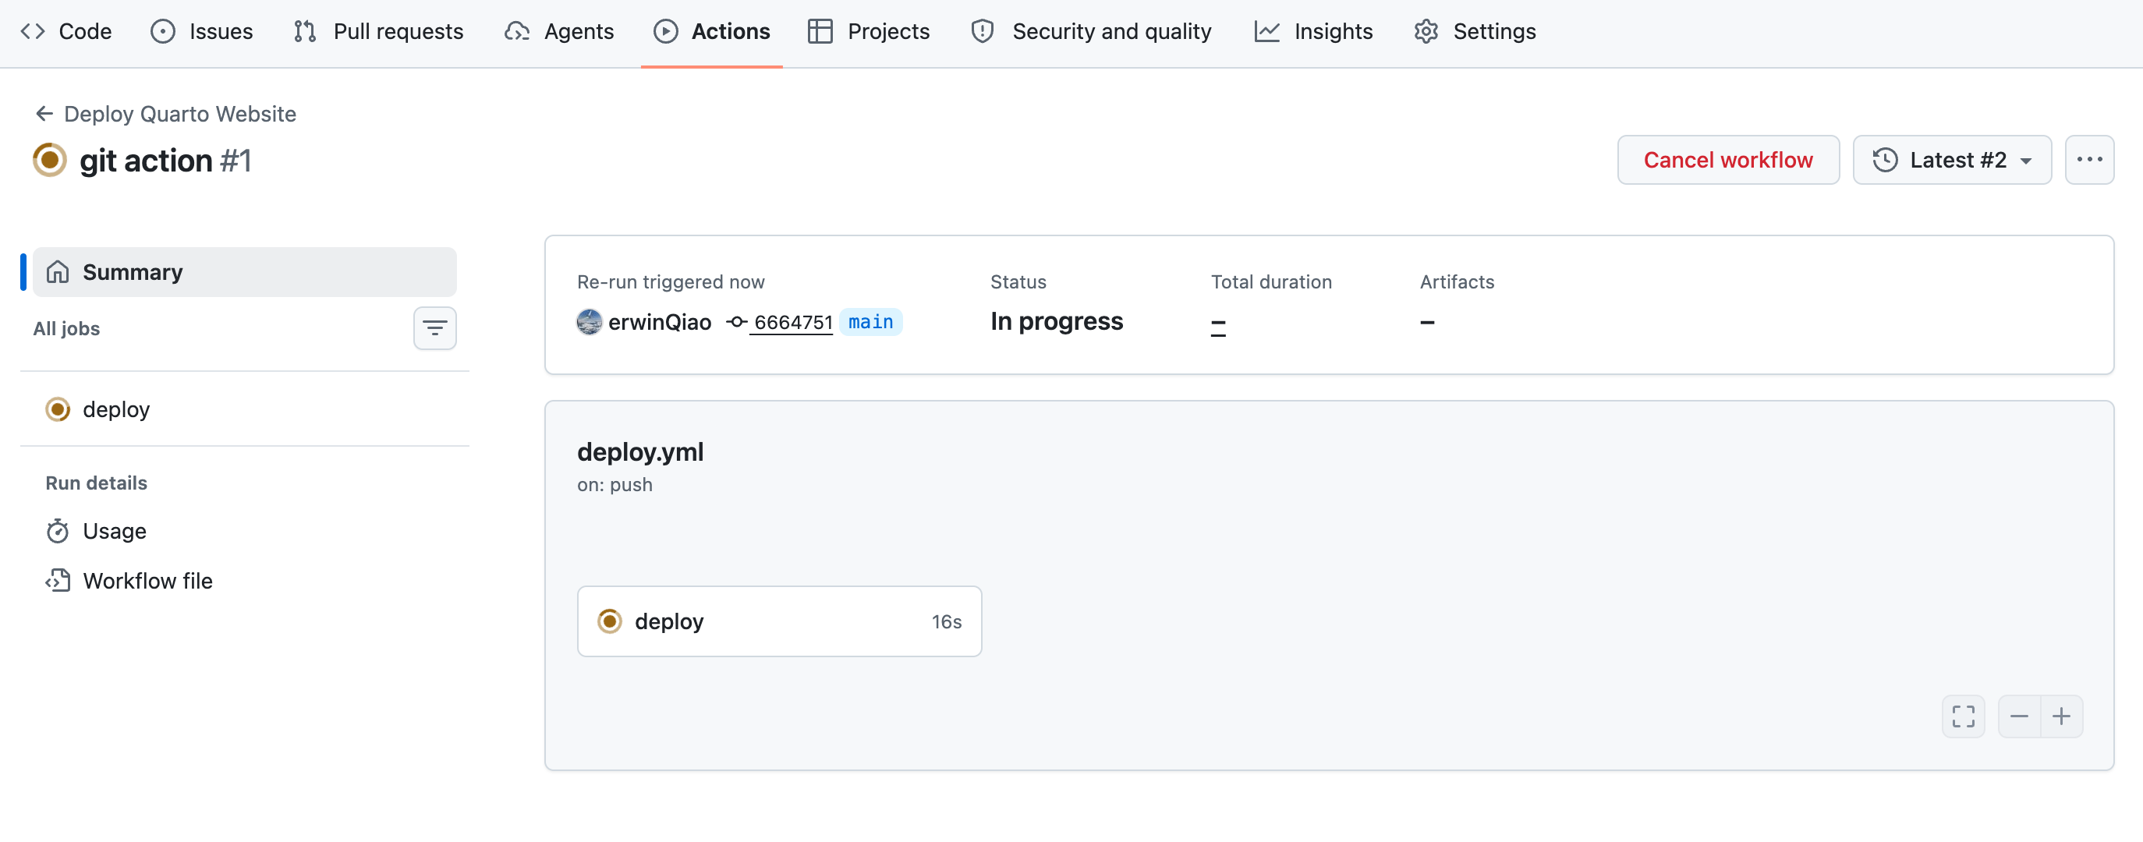
Task: Go to Pull requests tab
Action: coord(378,32)
